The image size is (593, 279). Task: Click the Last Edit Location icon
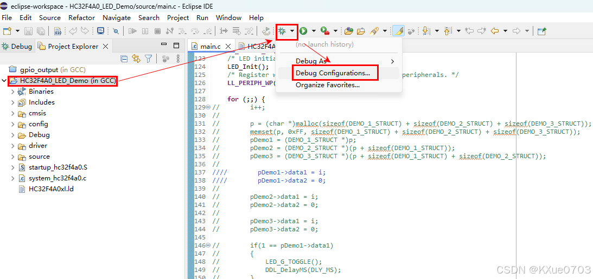coord(469,31)
